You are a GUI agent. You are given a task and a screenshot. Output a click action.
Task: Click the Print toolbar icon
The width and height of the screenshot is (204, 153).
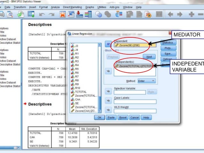2,14
